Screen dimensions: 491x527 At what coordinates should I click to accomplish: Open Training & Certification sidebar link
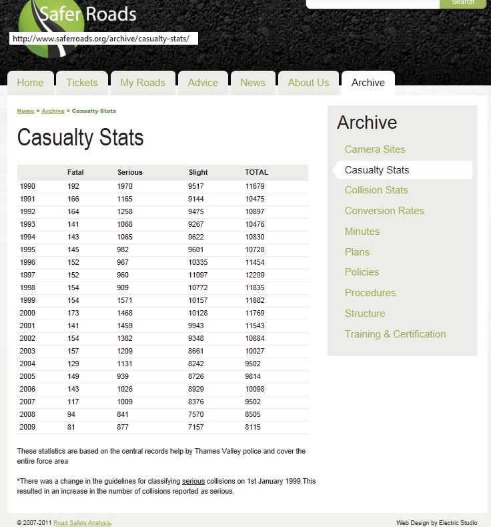pos(395,334)
